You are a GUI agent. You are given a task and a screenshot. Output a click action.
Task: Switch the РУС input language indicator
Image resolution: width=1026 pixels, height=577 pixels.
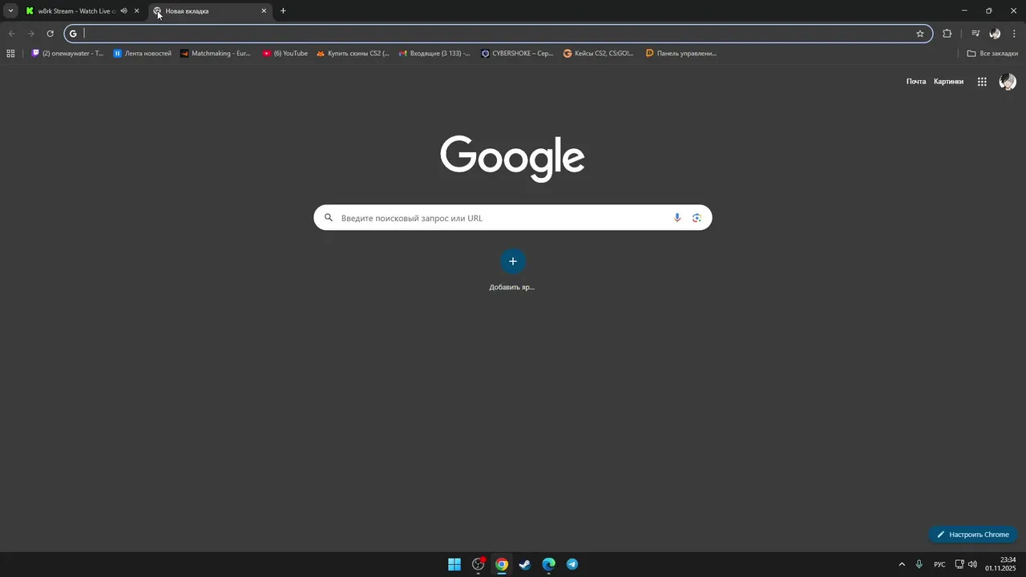[x=939, y=564]
